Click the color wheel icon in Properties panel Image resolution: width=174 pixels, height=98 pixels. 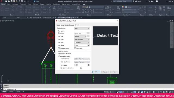pos(123,7)
